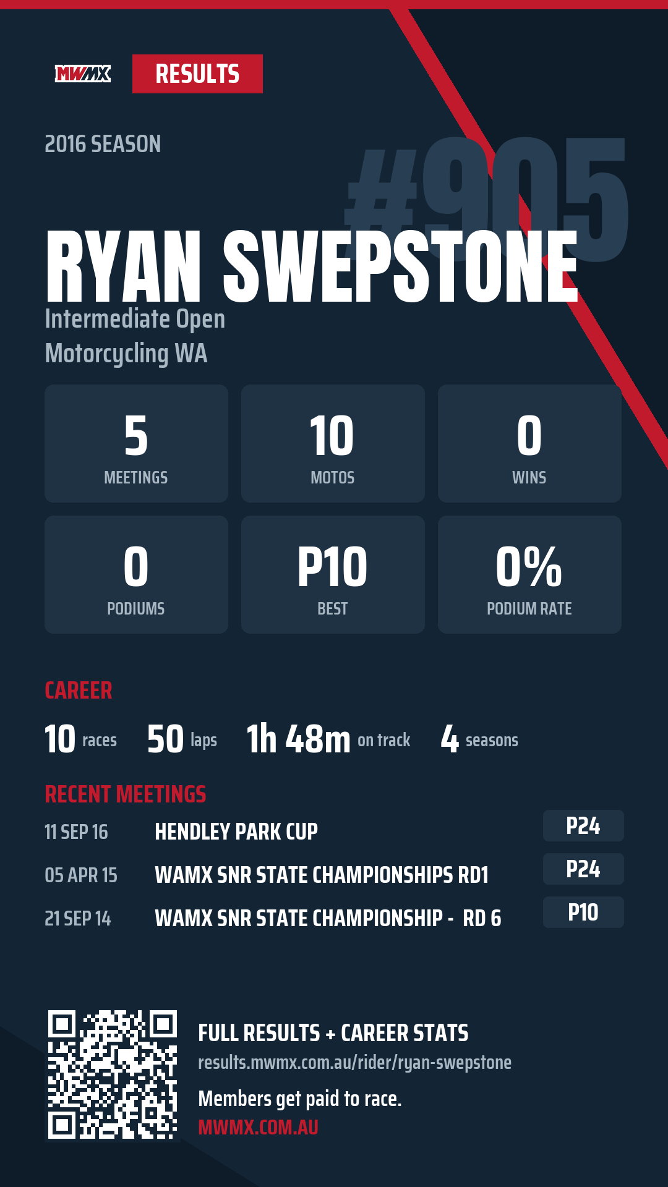The width and height of the screenshot is (668, 1187).
Task: Select the 10 Motos stat tile
Action: 333,443
